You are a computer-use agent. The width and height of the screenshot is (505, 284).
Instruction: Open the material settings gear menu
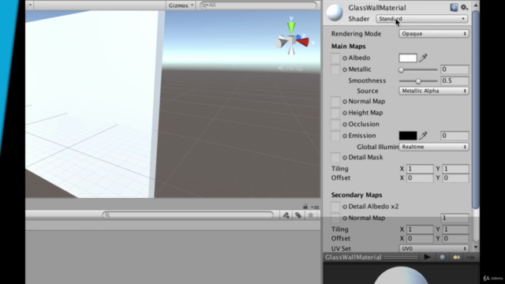pyautogui.click(x=464, y=7)
